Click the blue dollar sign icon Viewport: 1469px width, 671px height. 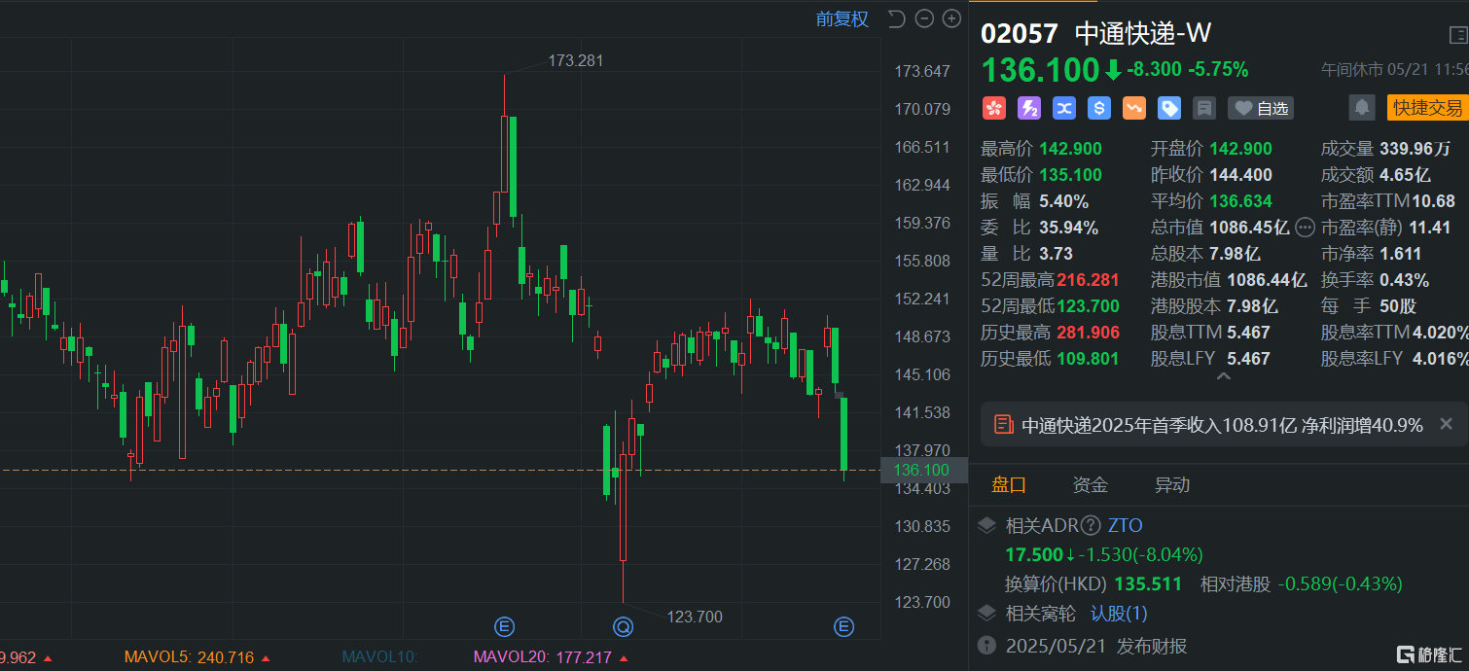tap(1099, 108)
